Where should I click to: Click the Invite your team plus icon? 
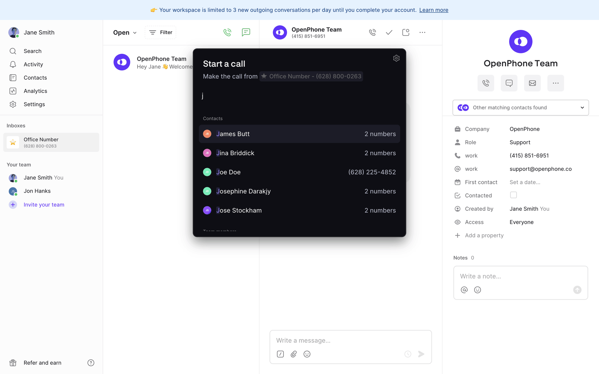(x=13, y=205)
